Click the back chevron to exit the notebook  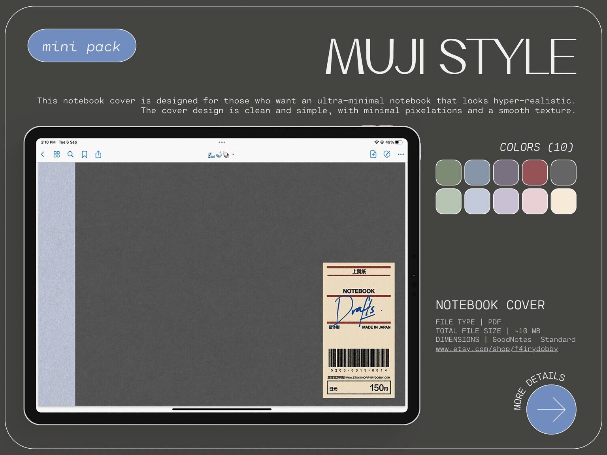[43, 154]
